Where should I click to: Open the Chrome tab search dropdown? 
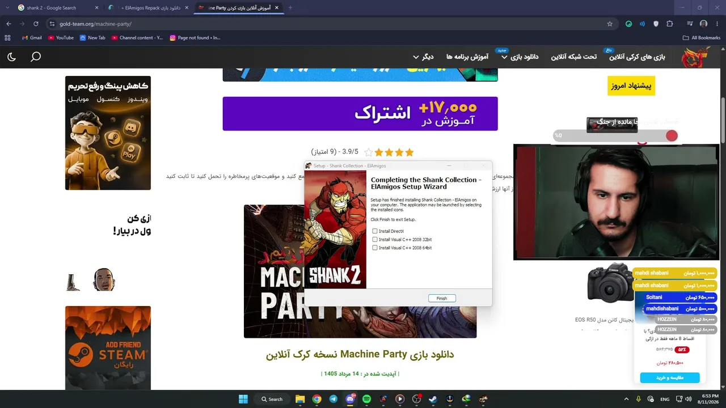7,8
